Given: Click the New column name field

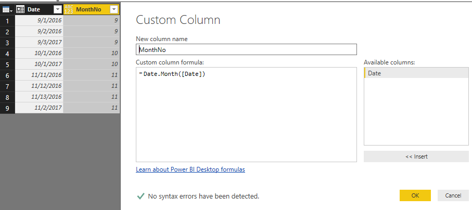Looking at the screenshot, I should 246,50.
